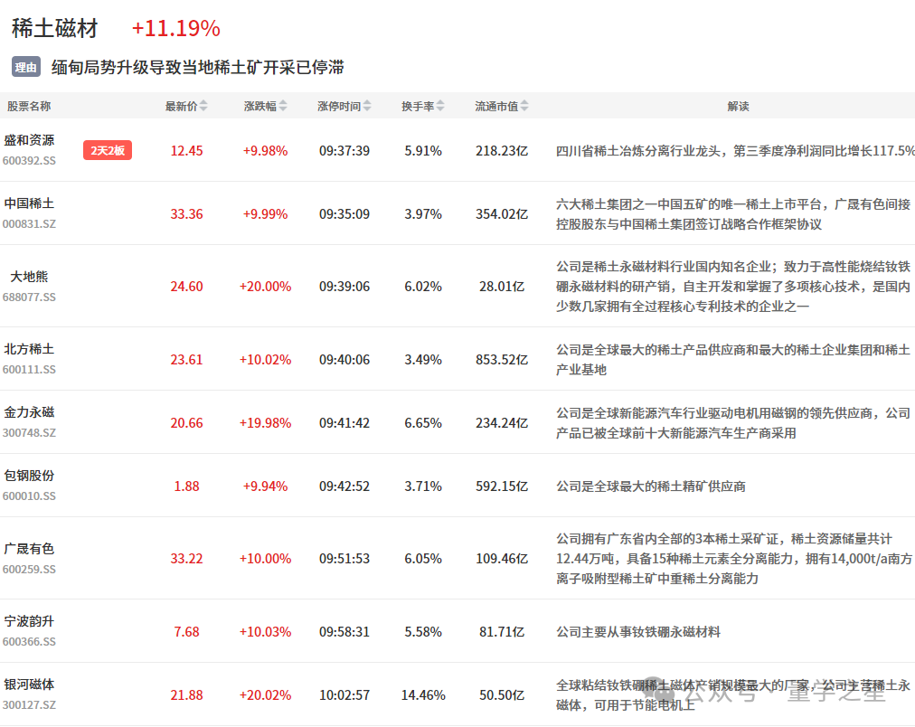Click stock code 688077.SS
Viewport: 915px width, 727px height.
29,297
